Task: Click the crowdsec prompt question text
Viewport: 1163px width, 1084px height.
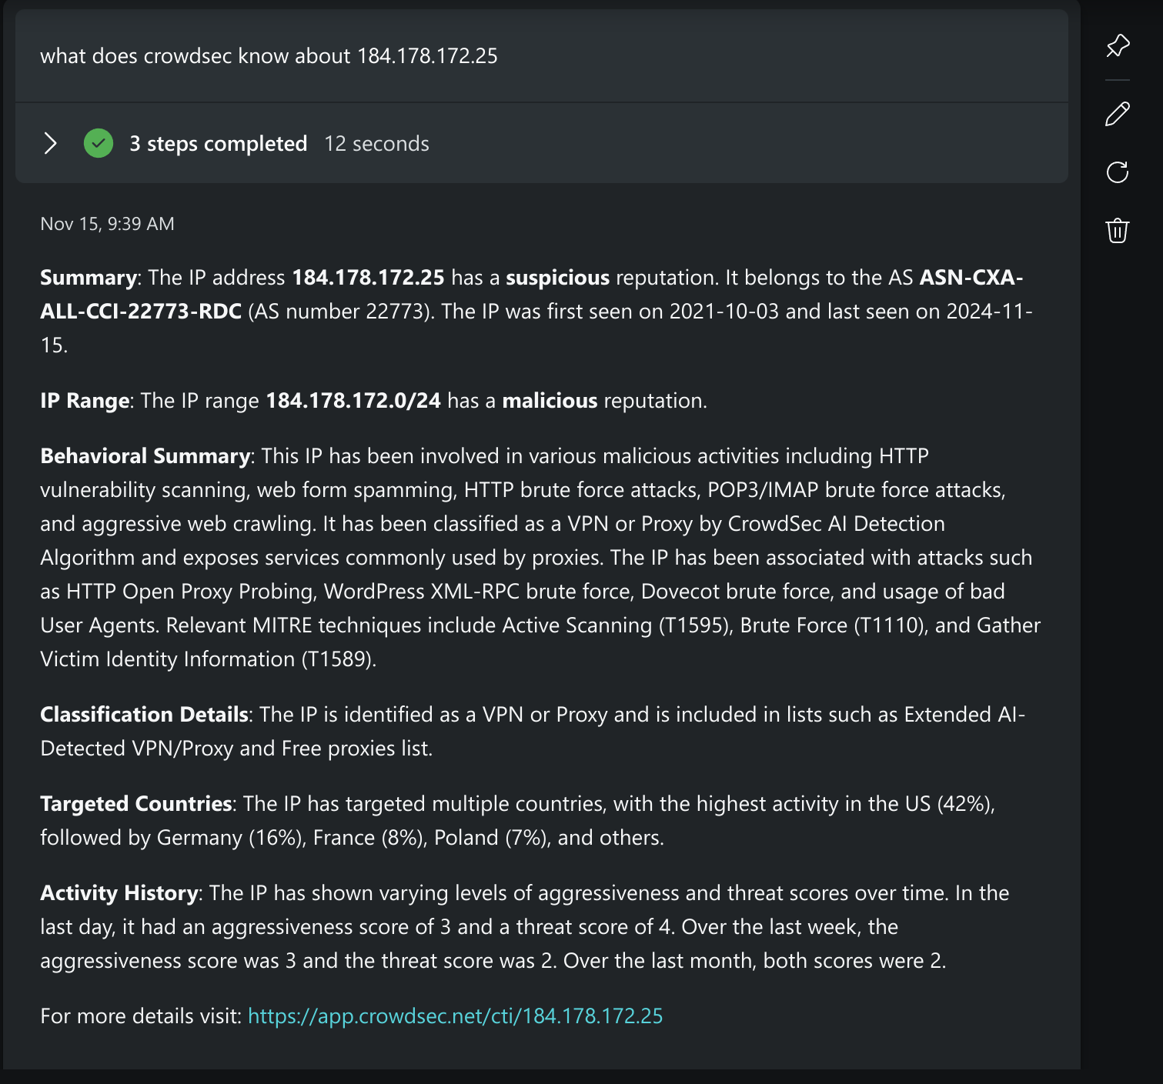Action: [x=269, y=56]
